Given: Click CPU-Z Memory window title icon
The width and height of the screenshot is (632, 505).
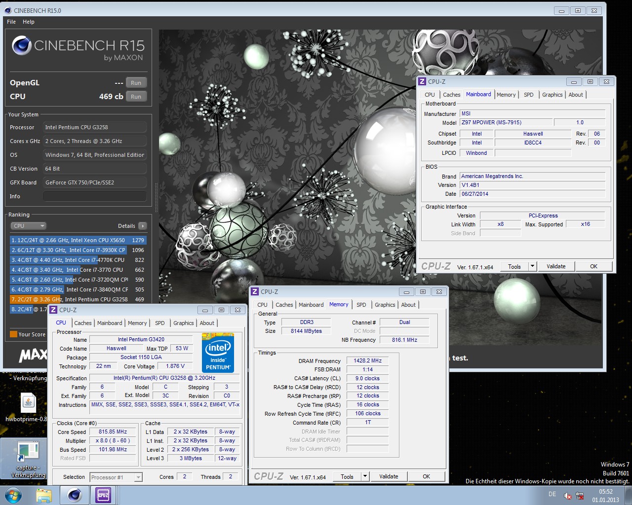Looking at the screenshot, I should tap(255, 292).
